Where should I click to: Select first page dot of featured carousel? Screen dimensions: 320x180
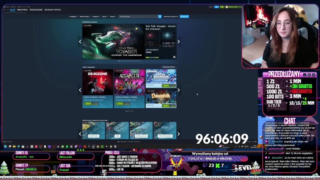pos(119,61)
